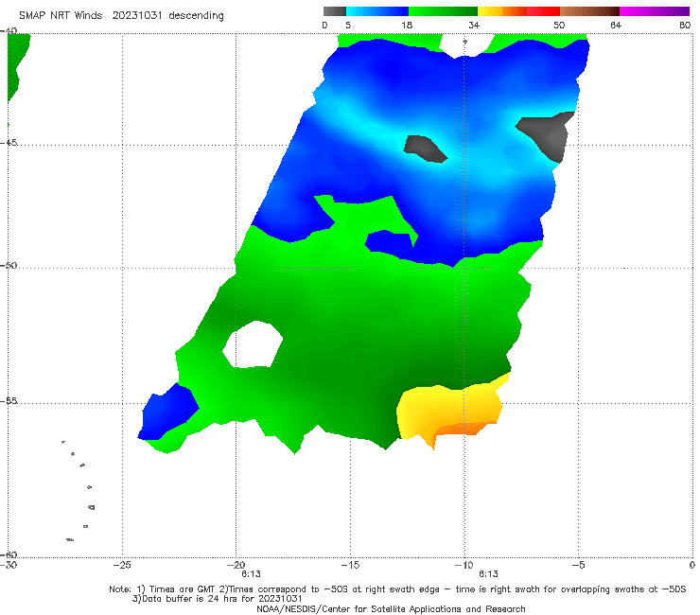Click the longitude axis label '-20'
Image resolution: width=700 pixels, height=615 pixels.
tap(236, 565)
